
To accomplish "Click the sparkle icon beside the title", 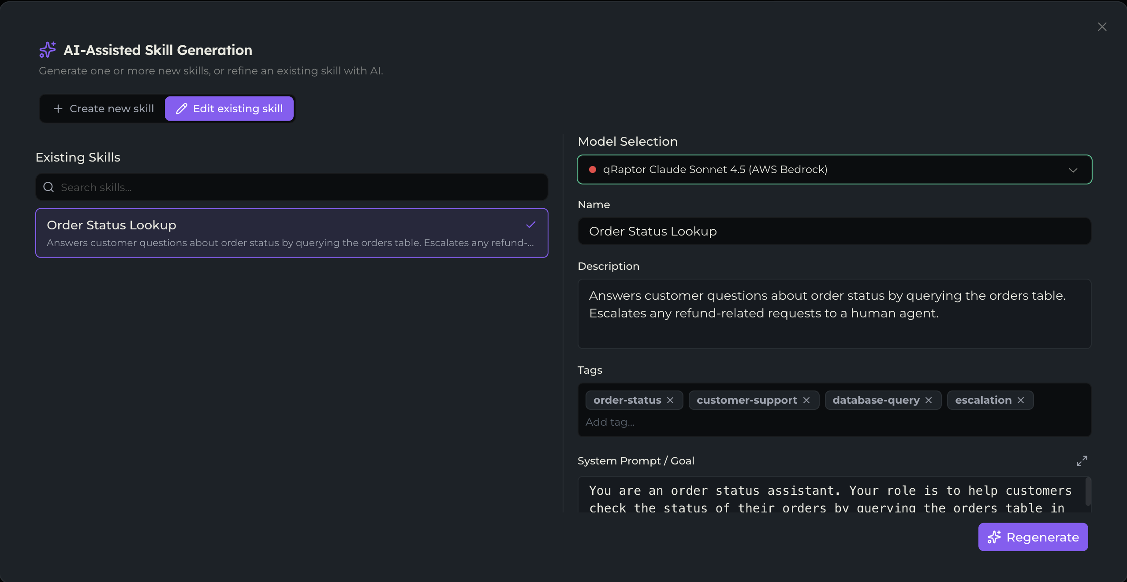I will (x=48, y=50).
